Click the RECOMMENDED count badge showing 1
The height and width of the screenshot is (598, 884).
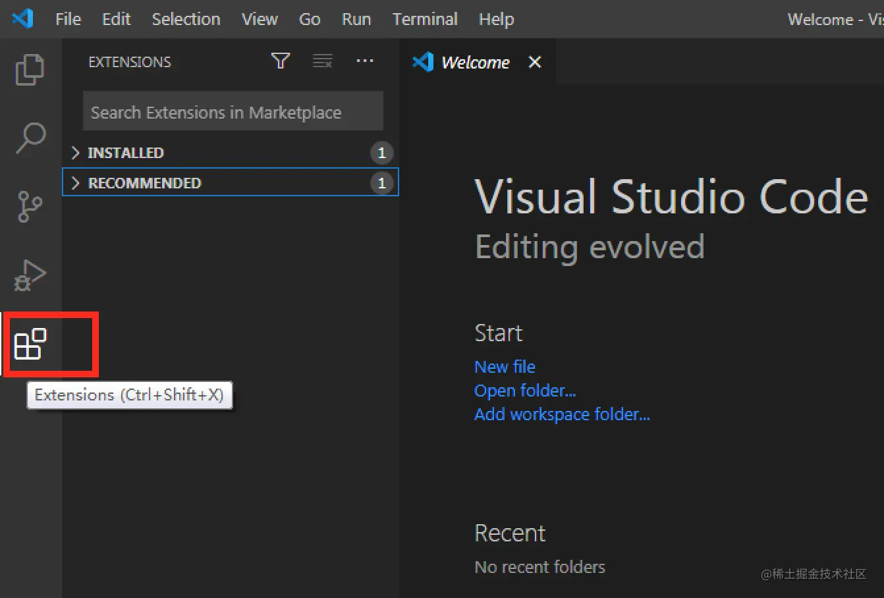click(382, 183)
